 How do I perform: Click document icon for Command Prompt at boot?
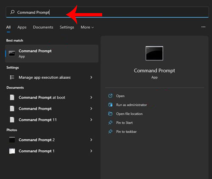pyautogui.click(x=12, y=97)
